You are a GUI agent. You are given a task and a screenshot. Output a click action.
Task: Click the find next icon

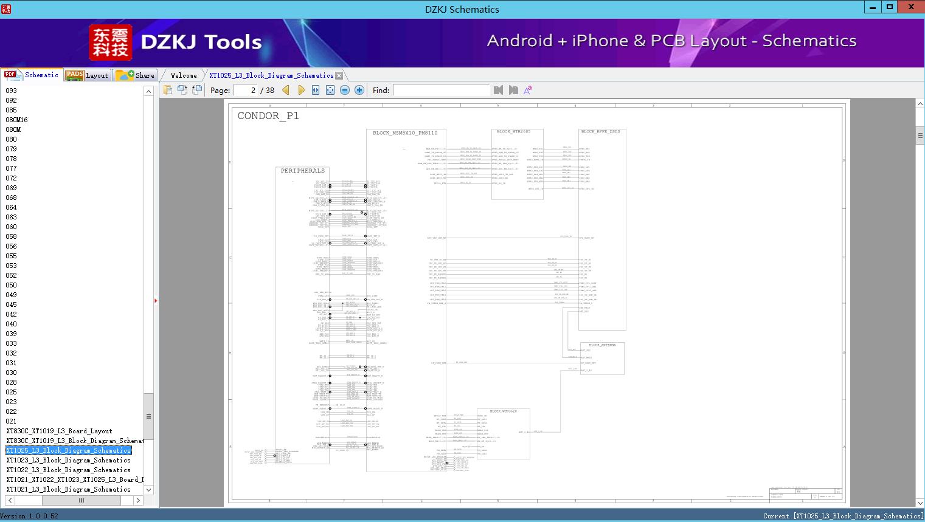(x=513, y=90)
